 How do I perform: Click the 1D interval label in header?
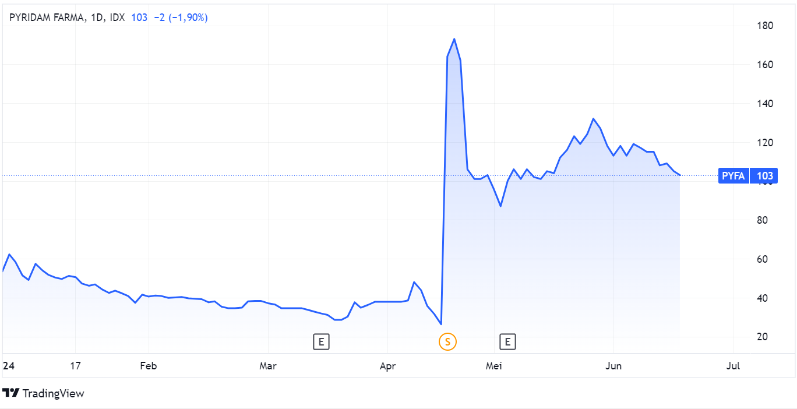(x=98, y=17)
